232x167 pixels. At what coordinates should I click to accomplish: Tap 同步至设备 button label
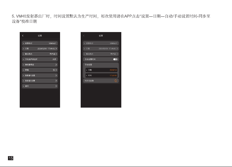click(x=89, y=81)
